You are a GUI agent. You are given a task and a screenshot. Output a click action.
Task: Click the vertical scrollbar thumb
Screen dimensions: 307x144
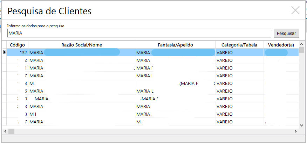pyautogui.click(x=301, y=49)
